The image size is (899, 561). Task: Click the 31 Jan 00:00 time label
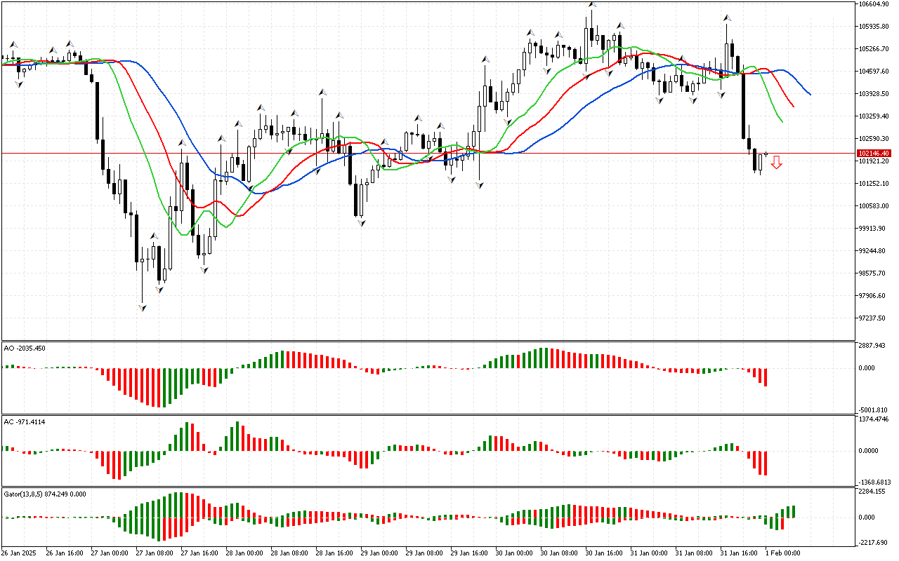[x=648, y=553]
